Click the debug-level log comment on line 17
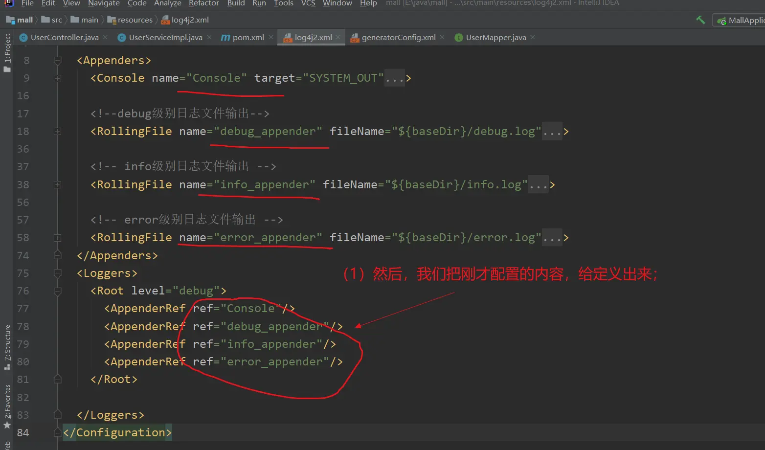 [180, 113]
